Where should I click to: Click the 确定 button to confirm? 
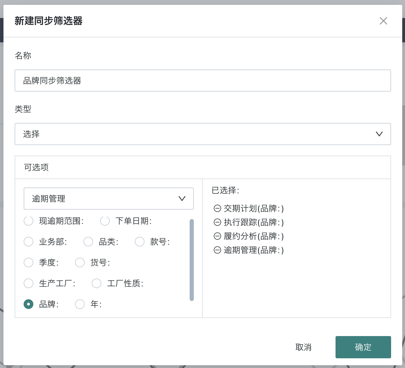[363, 347]
